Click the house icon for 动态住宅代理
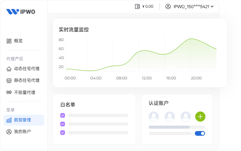This screenshot has width=241, height=151. [x=9, y=69]
